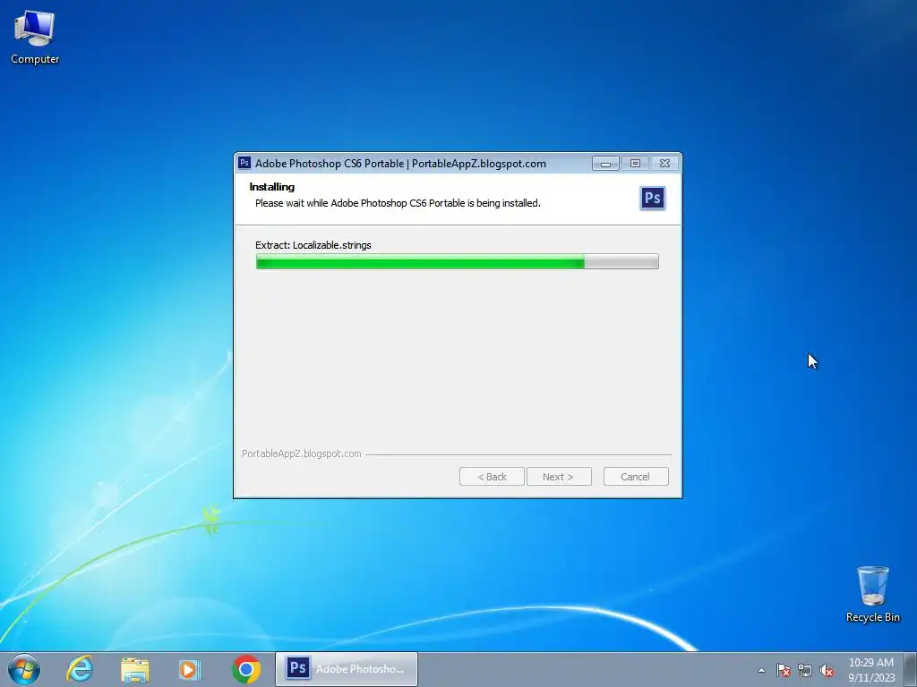This screenshot has height=687, width=917.
Task: Open the Computer desktop icon
Action: tap(35, 38)
